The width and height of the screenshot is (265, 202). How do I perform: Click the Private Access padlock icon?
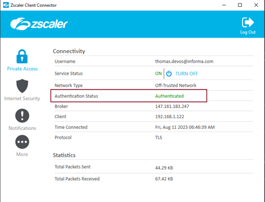click(22, 57)
